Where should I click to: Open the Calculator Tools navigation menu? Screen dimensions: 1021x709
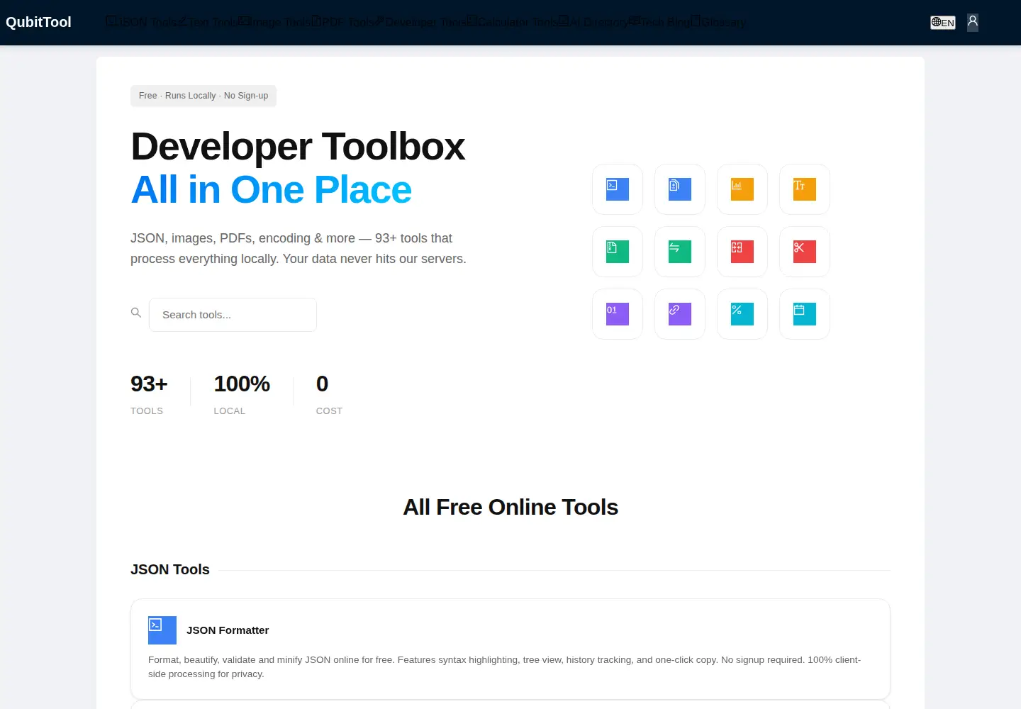coord(513,22)
